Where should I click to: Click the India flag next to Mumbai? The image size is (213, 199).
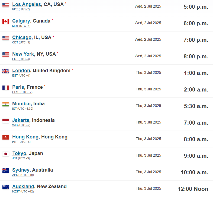click(6, 104)
